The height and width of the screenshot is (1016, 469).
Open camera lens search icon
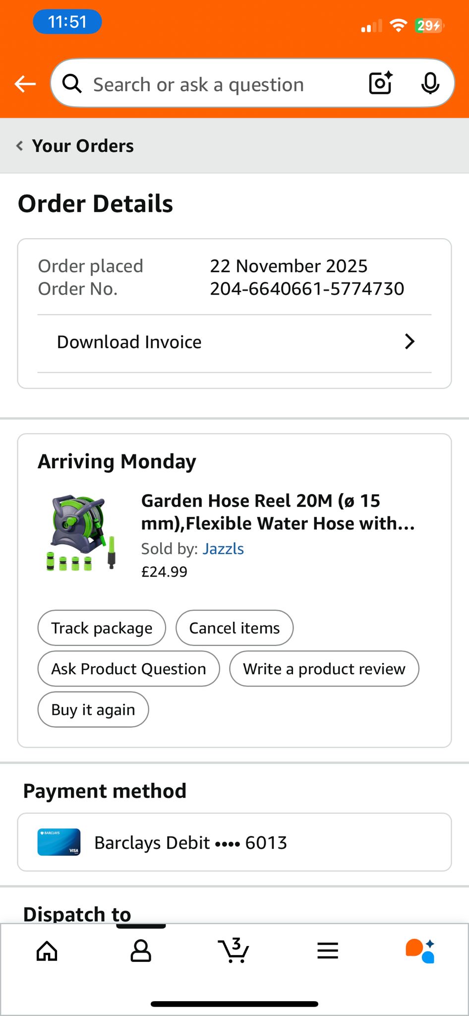pyautogui.click(x=381, y=83)
